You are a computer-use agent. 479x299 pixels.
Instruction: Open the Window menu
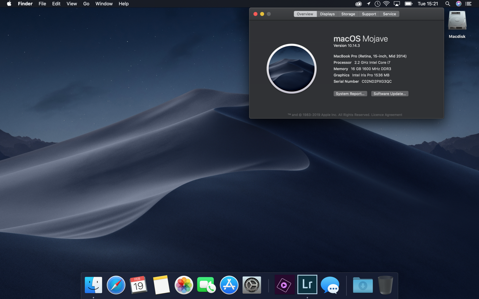(x=104, y=4)
